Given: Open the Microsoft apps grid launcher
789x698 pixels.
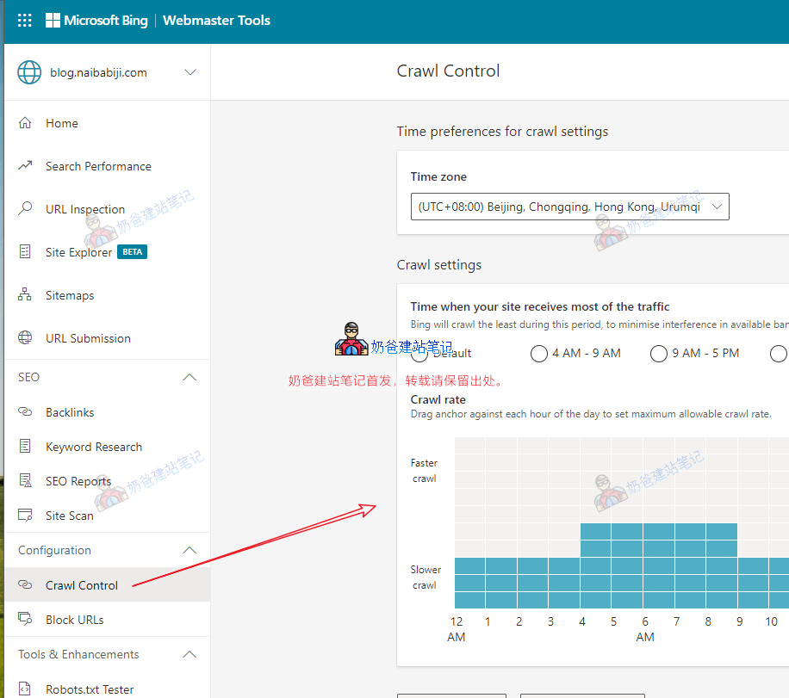Looking at the screenshot, I should coord(24,21).
